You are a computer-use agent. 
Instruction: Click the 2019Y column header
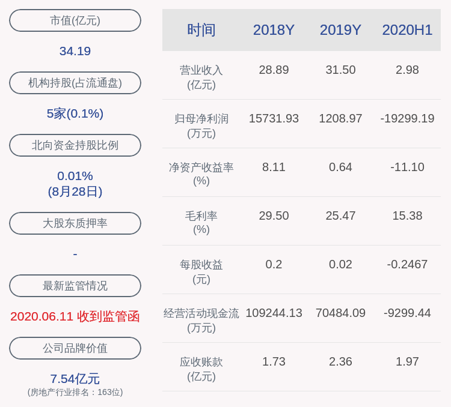(340, 30)
